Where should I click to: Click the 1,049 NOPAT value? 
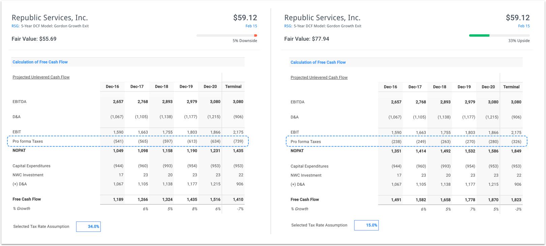coord(118,151)
